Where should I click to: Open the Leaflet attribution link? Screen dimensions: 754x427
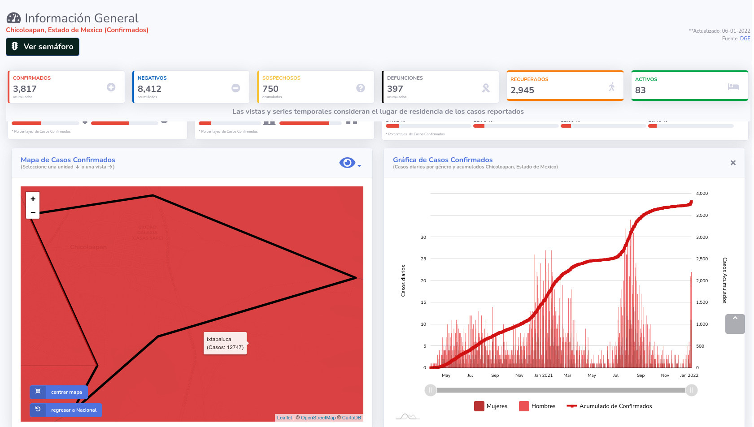point(284,418)
